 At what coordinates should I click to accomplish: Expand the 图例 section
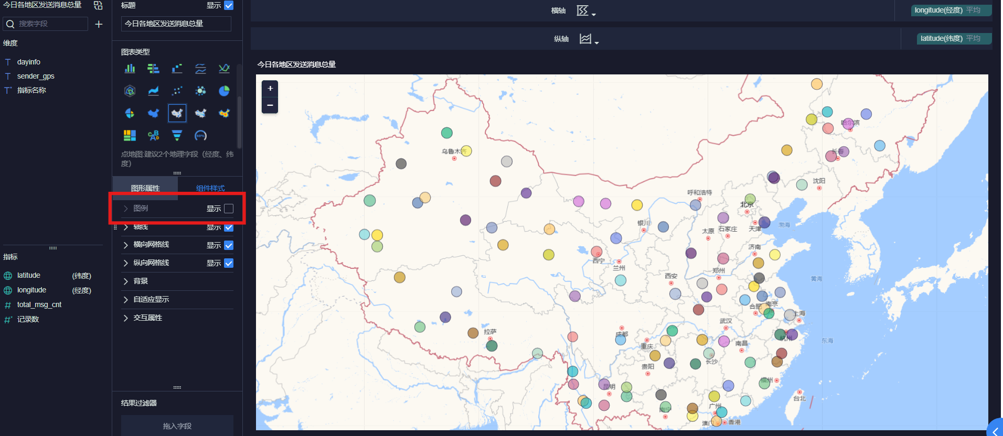(125, 209)
